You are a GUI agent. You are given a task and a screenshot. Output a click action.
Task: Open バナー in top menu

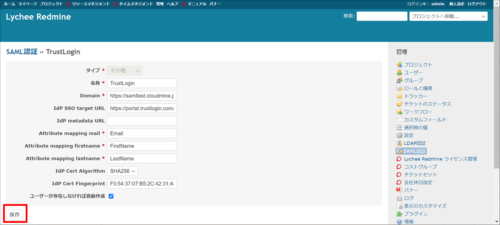215,4
